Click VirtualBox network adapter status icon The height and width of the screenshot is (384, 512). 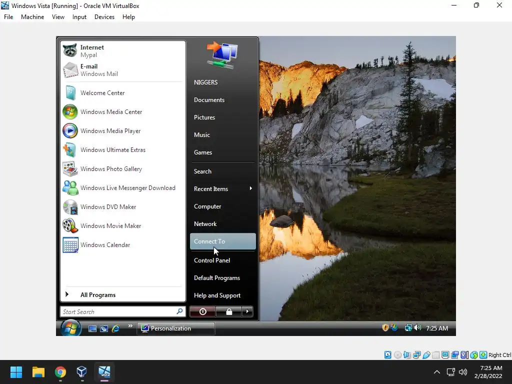click(x=416, y=355)
